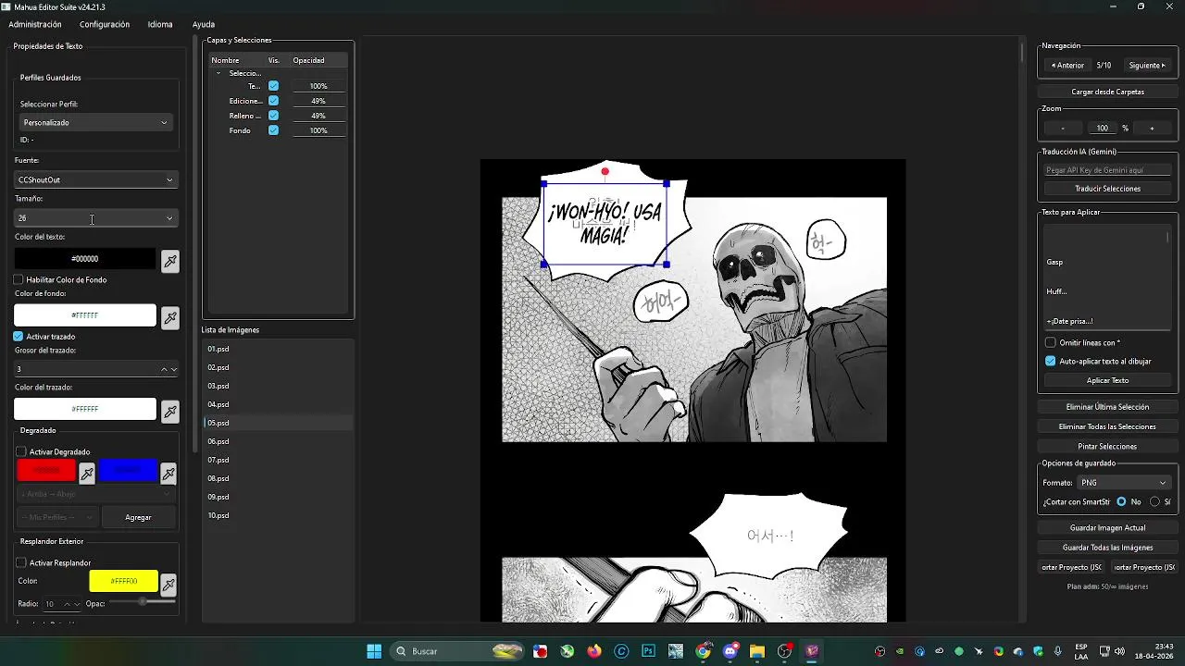Check Omitir líneas con * option

tap(1051, 342)
